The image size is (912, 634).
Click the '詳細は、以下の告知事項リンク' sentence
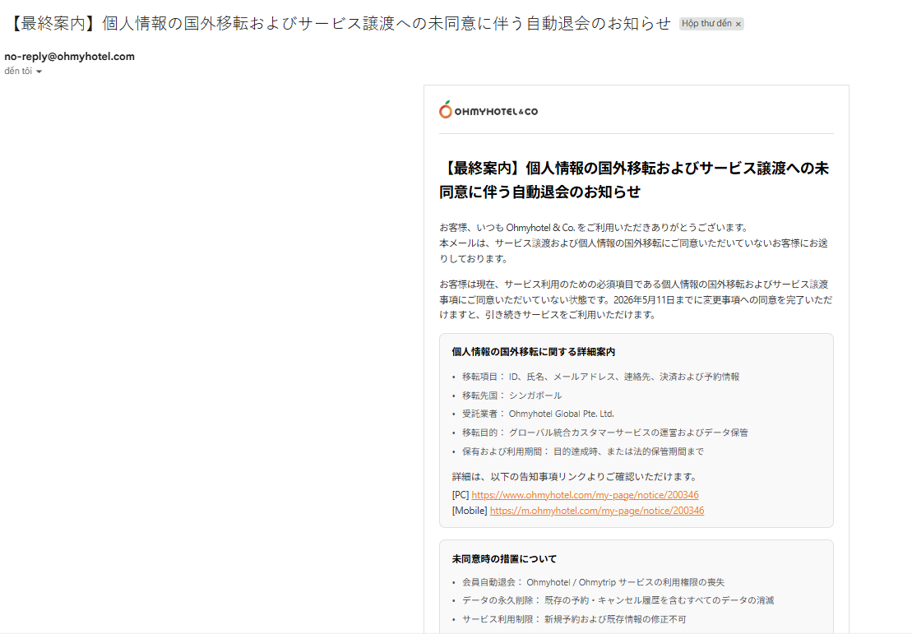575,477
